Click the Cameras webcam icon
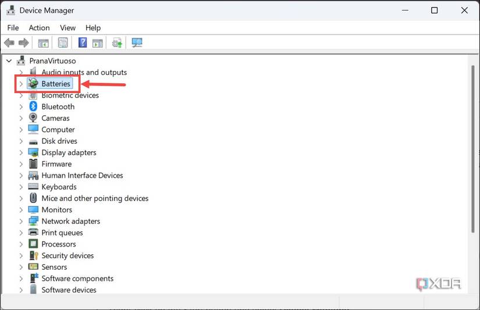Screen dimensions: 480x310 (x=33, y=118)
